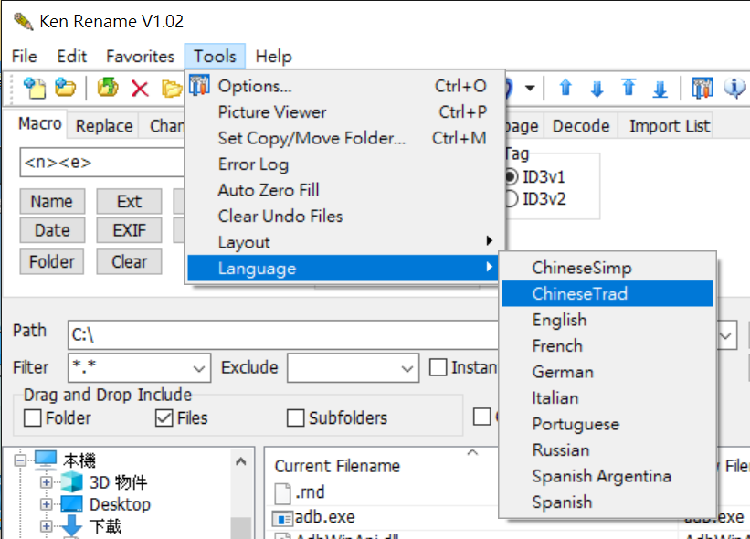Screen dimensions: 750x539
Task: Open the Error Log menu item
Action: tap(344, 164)
